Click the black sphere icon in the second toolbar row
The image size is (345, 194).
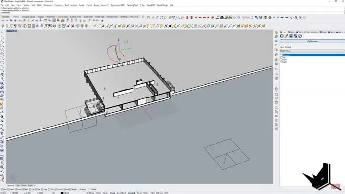point(170,26)
